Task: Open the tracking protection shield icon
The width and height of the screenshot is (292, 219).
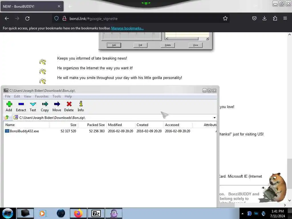Action: [x=56, y=18]
